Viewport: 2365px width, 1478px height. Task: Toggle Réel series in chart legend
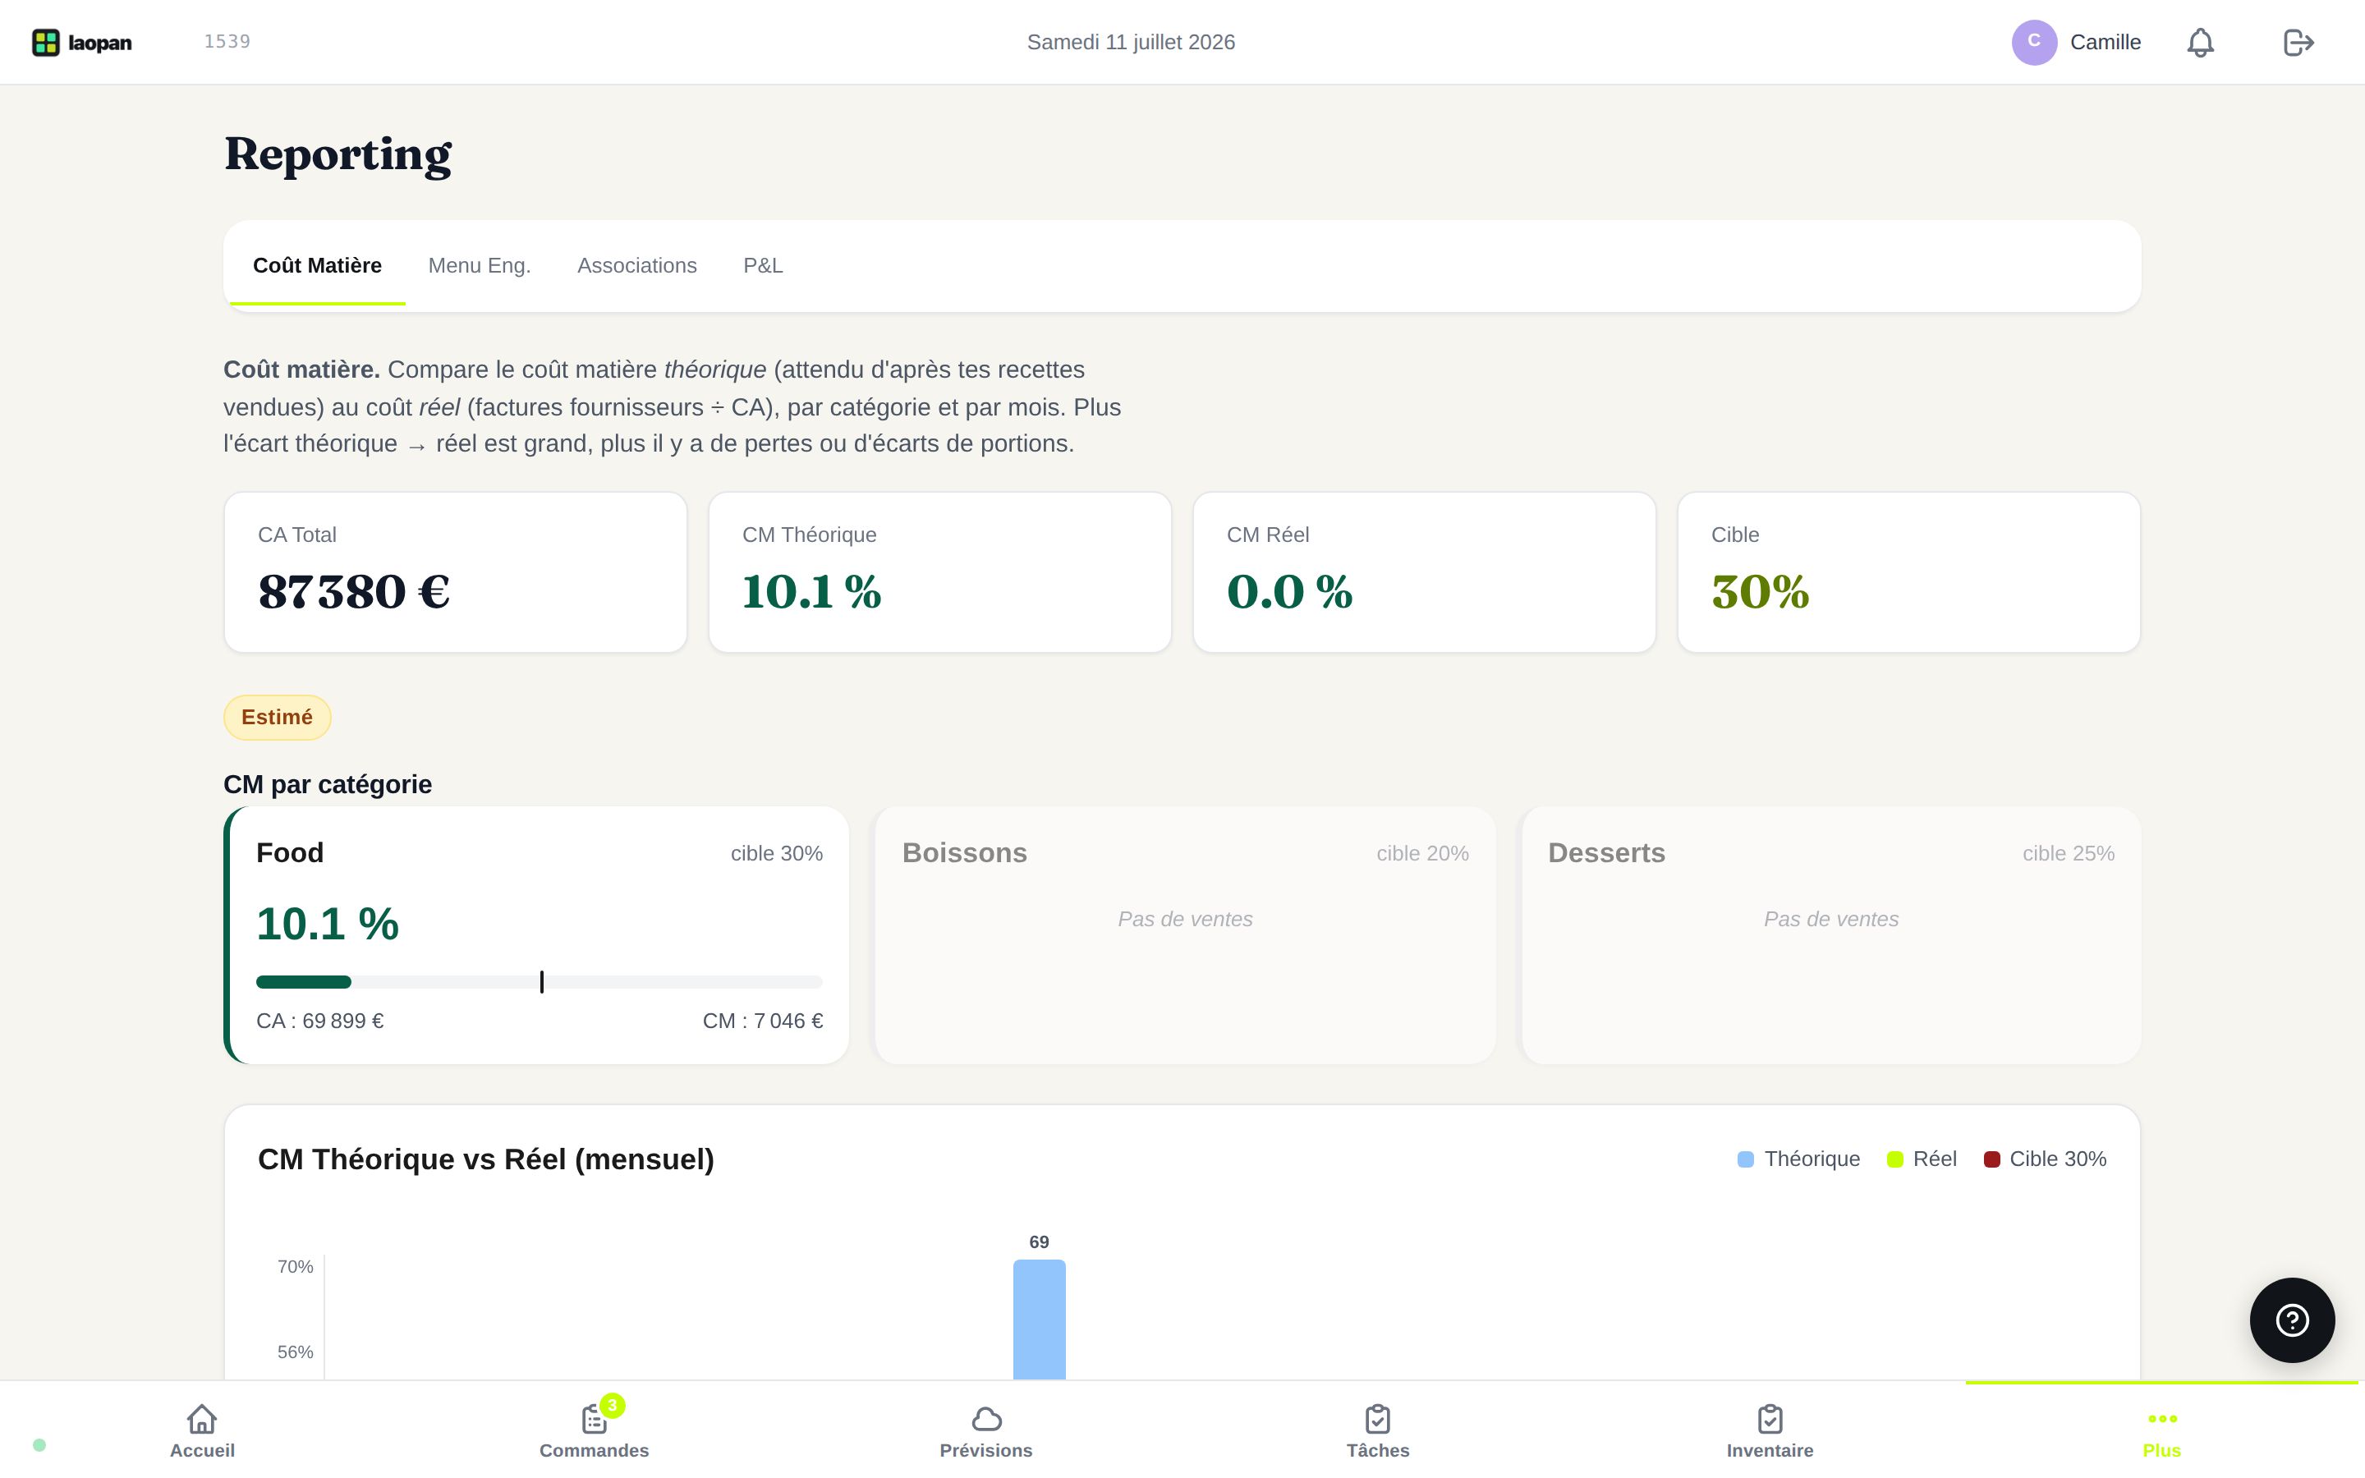1922,1159
